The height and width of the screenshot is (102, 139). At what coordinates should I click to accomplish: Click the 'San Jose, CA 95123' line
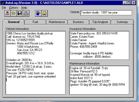[30, 50]
